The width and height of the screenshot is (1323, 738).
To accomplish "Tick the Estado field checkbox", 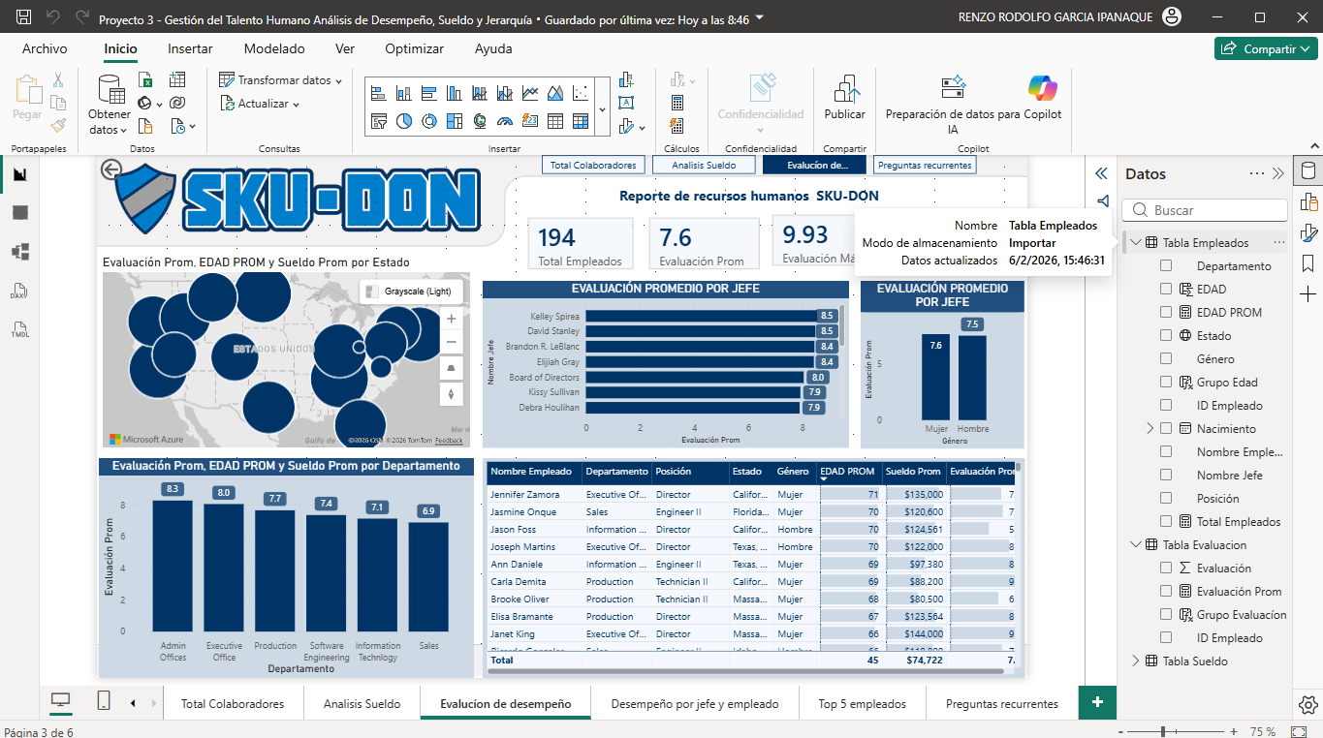I will coord(1166,336).
